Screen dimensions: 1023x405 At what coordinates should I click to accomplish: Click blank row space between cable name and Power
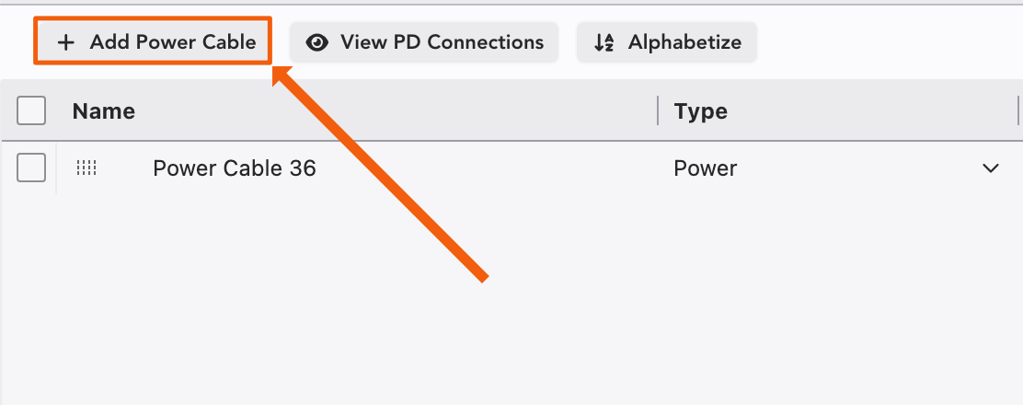click(488, 168)
